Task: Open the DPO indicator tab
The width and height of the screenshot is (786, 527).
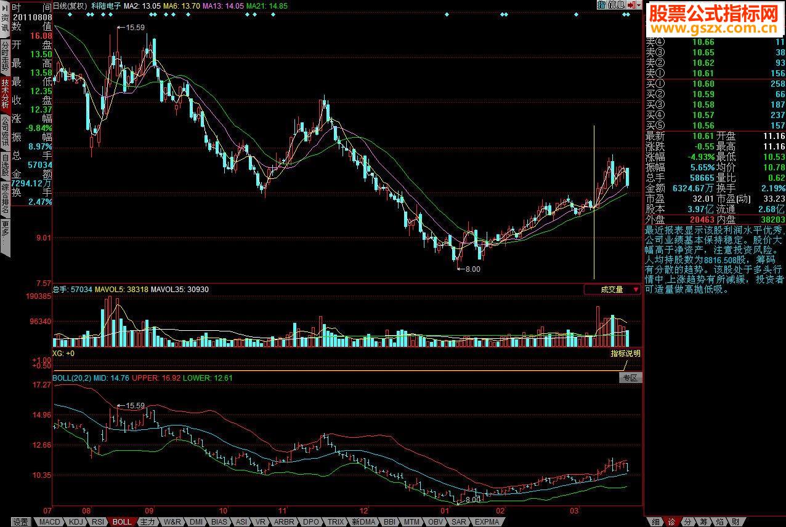Action: (x=311, y=522)
